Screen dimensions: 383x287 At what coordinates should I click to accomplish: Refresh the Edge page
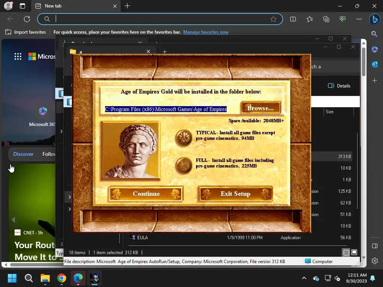(x=27, y=19)
